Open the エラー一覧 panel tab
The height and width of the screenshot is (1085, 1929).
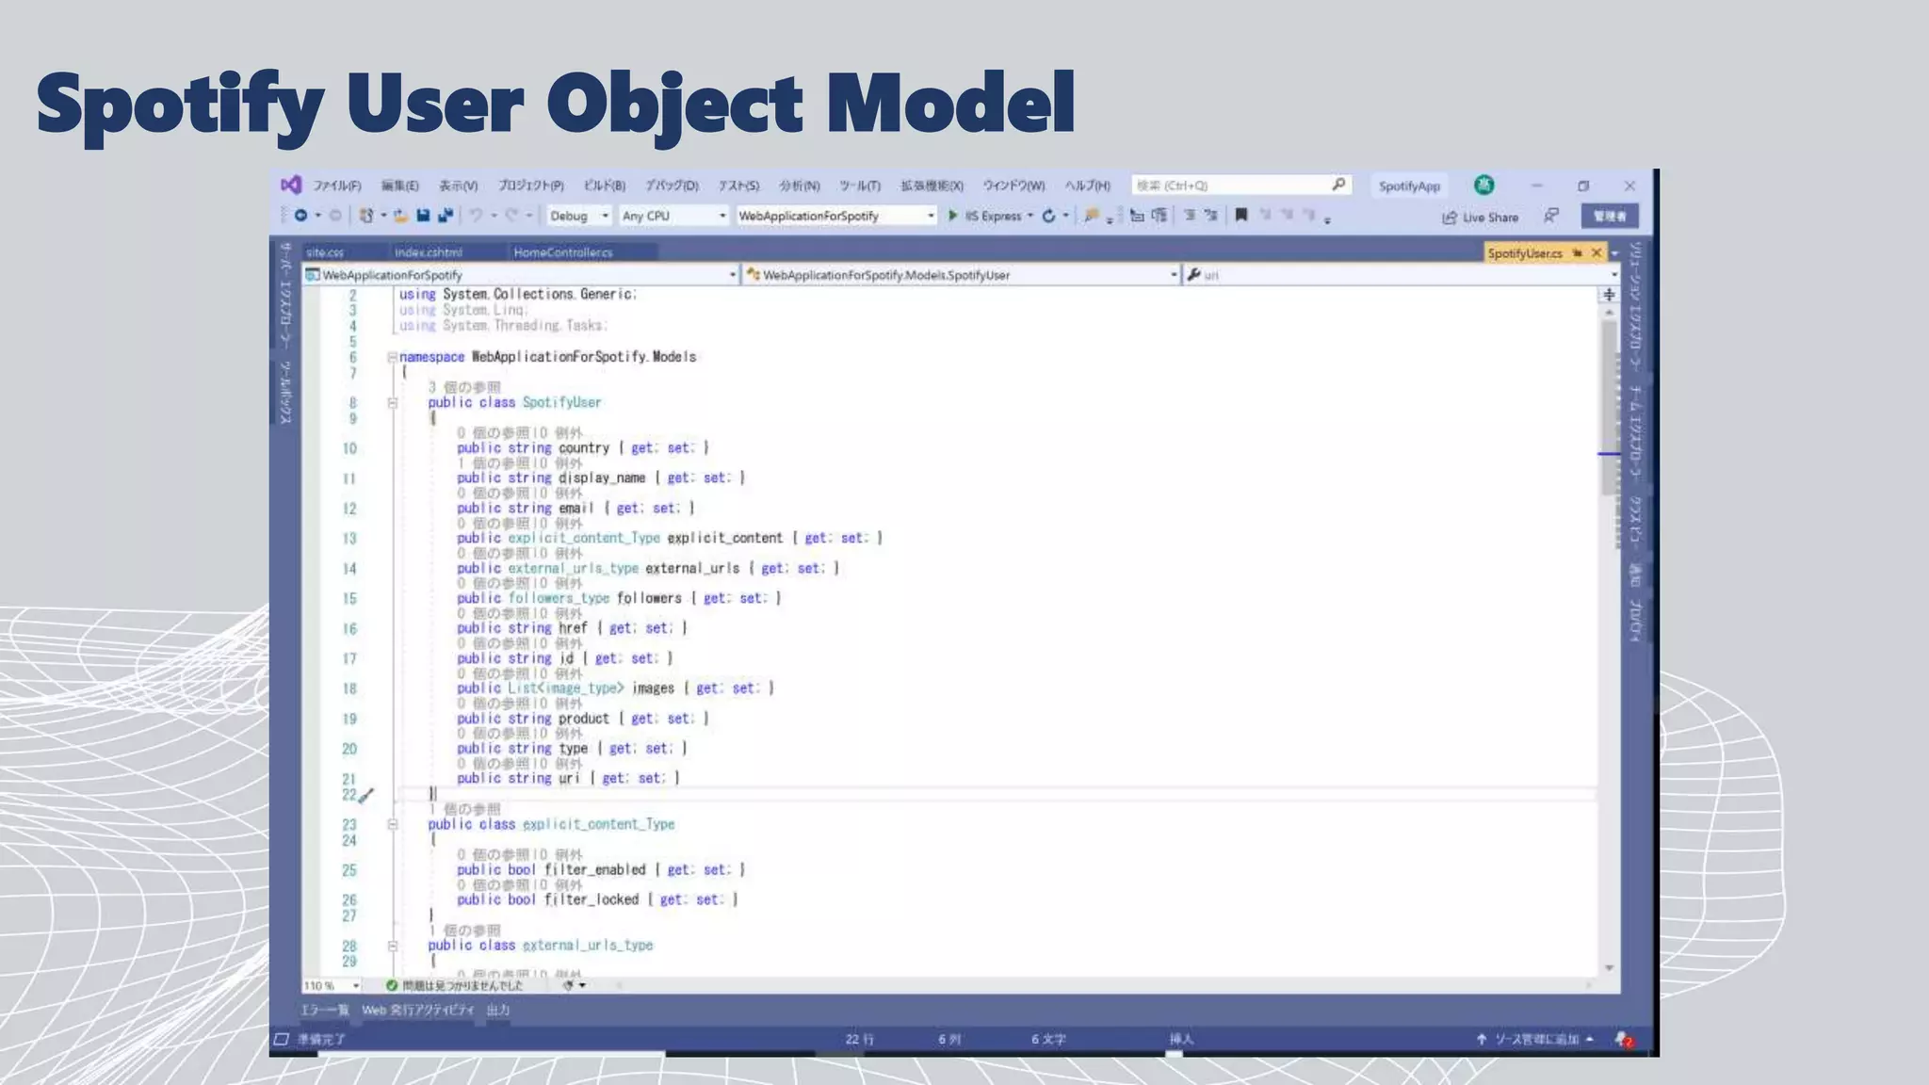click(x=324, y=1010)
